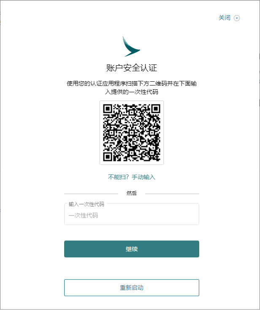Click the 然后 divider label
The height and width of the screenshot is (310, 260).
(132, 193)
